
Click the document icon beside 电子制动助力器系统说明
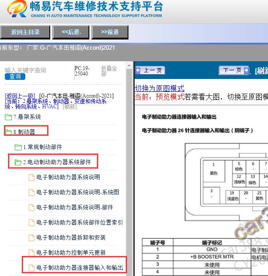point(32,177)
